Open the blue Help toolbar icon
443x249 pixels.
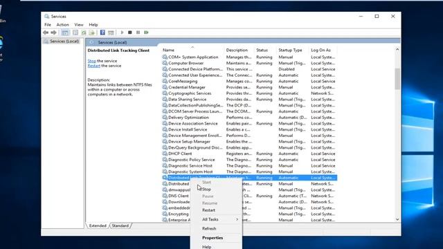[x=102, y=33]
